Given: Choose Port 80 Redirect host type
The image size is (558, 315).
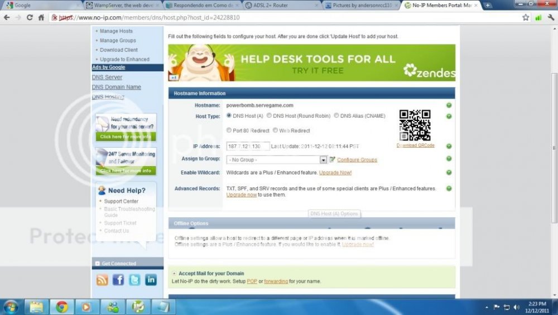Looking at the screenshot, I should coord(229,130).
